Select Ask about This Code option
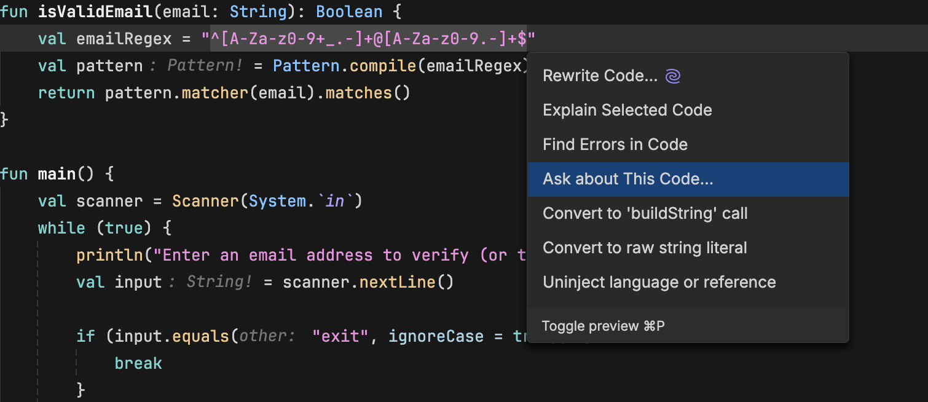The height and width of the screenshot is (402, 928). pyautogui.click(x=629, y=178)
